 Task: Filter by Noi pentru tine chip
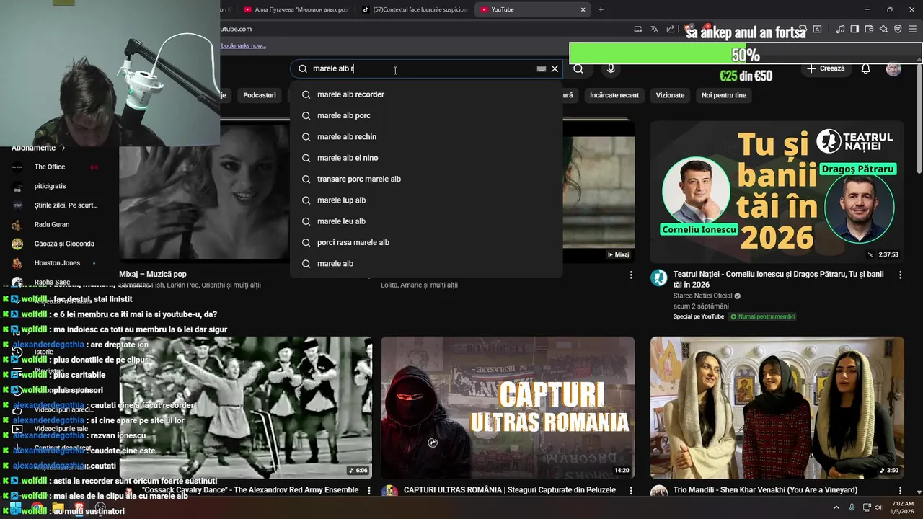(724, 95)
